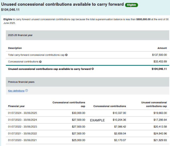Click the bold $104,046.11 table amount
Screen dimensions: 170x146
pyautogui.click(x=159, y=69)
